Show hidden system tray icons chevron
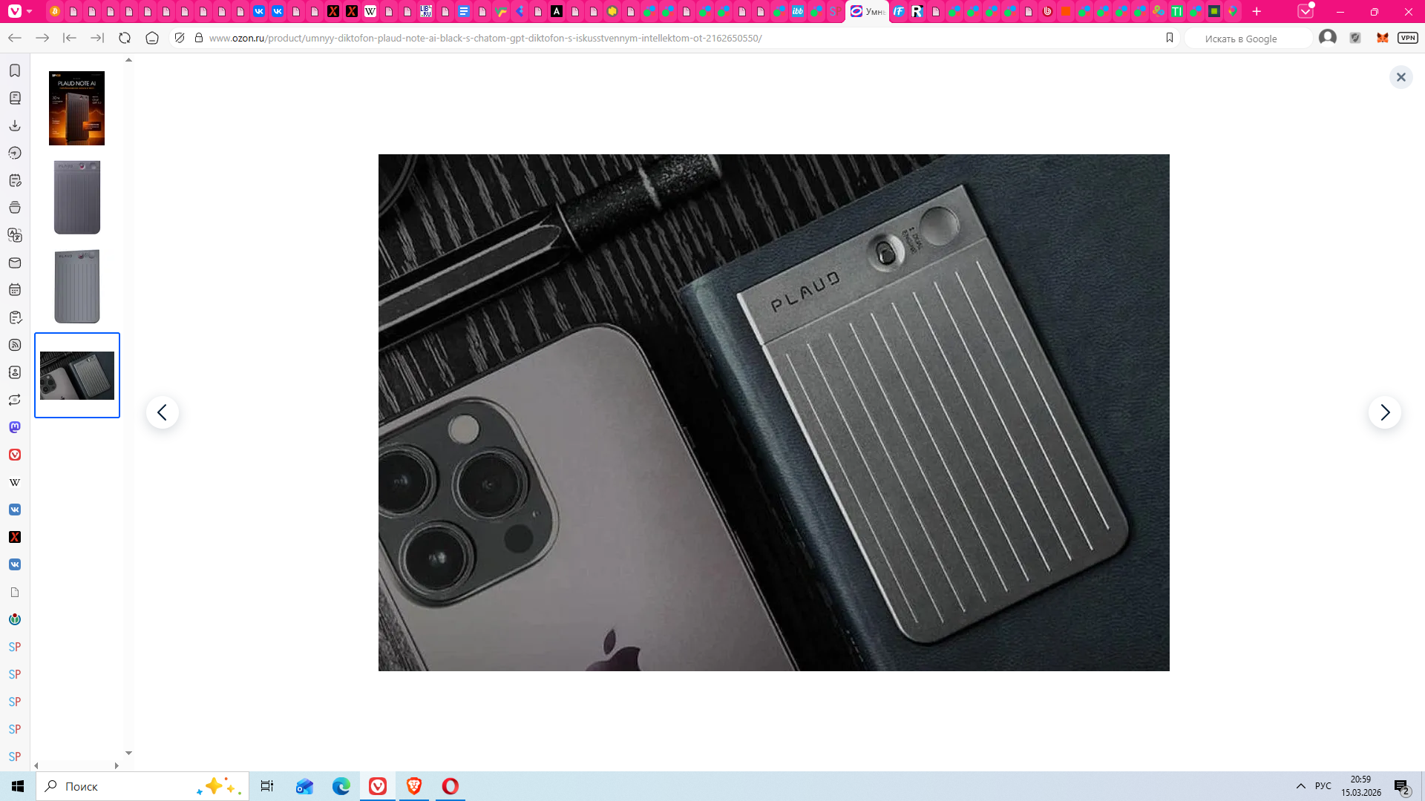Viewport: 1425px width, 801px height. (x=1300, y=786)
